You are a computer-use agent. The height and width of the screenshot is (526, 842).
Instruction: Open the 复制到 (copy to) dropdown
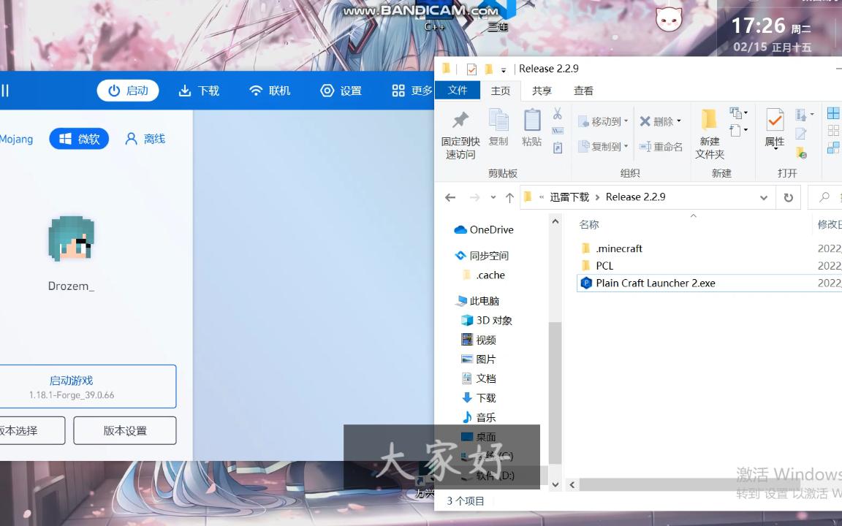602,146
